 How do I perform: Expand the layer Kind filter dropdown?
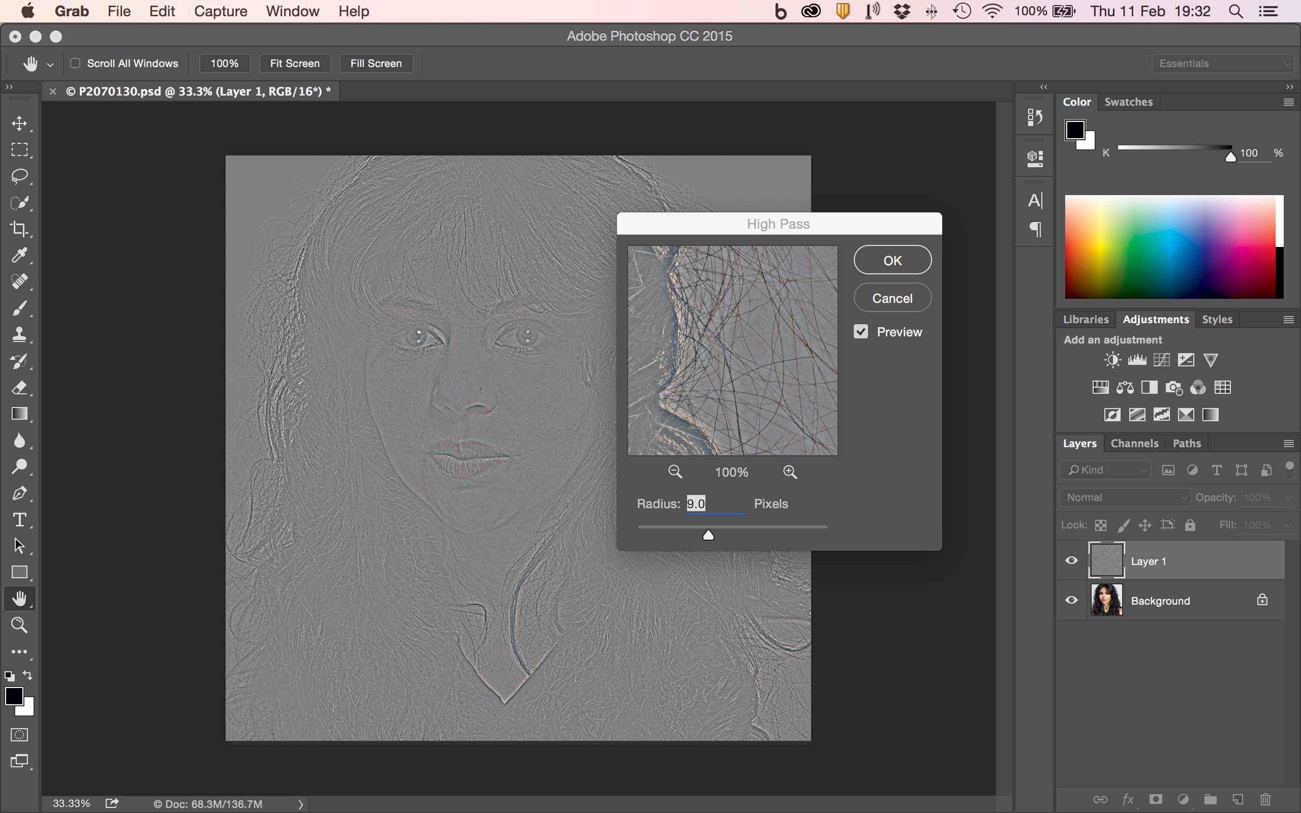[x=1105, y=470]
